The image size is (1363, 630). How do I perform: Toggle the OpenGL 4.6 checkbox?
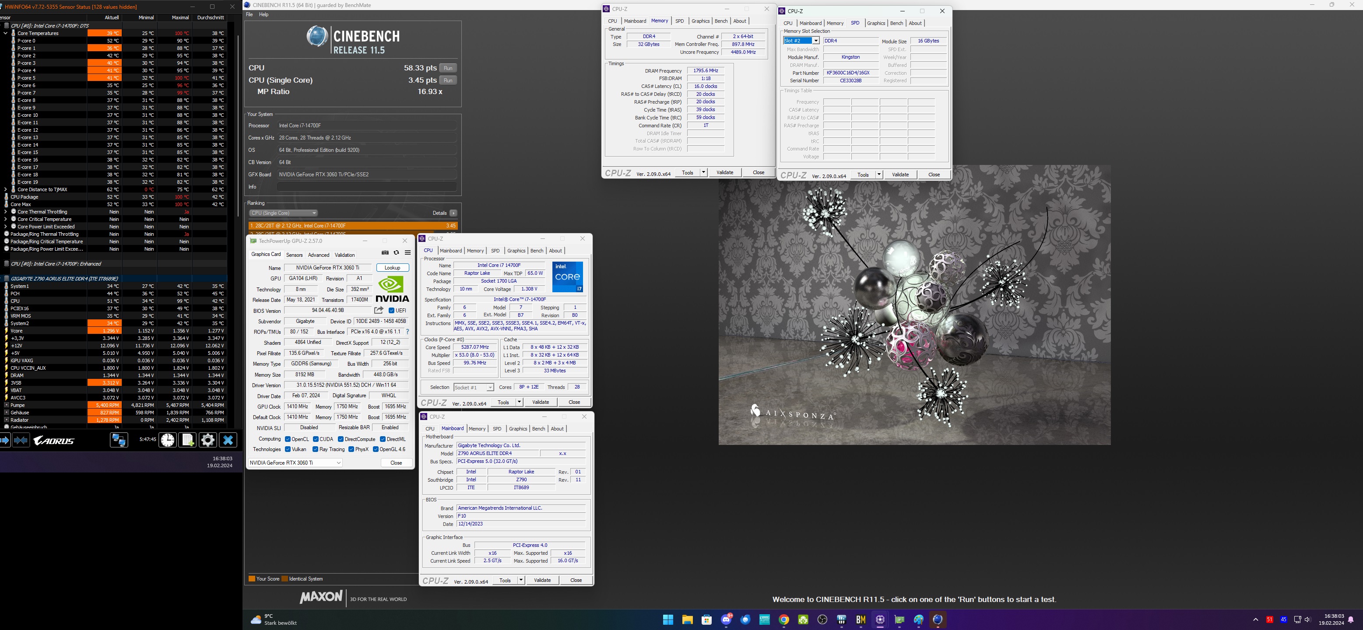376,449
